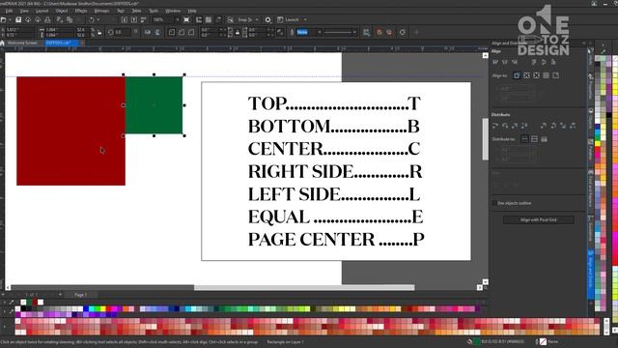Screen dimensions: 618x348
Task: Click Mirror vertically icon on property bar
Action: coord(157,32)
